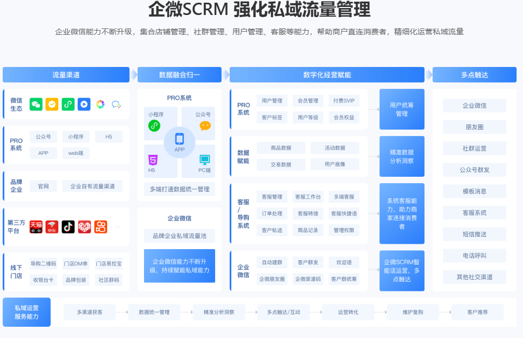Click the green mini program icon in 微信生态

[x=68, y=104]
